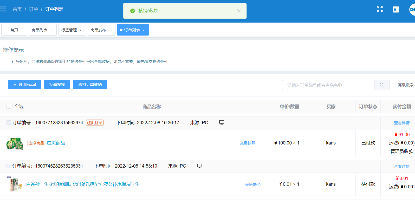Viewport: 415px width, 200px height.
Task: Enter fullscreen mode via expand icon
Action: pyautogui.click(x=380, y=9)
